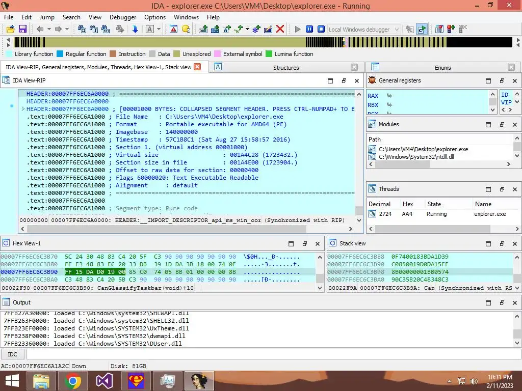
Task: Select ntdll.dll in the Modules list
Action: [416, 157]
